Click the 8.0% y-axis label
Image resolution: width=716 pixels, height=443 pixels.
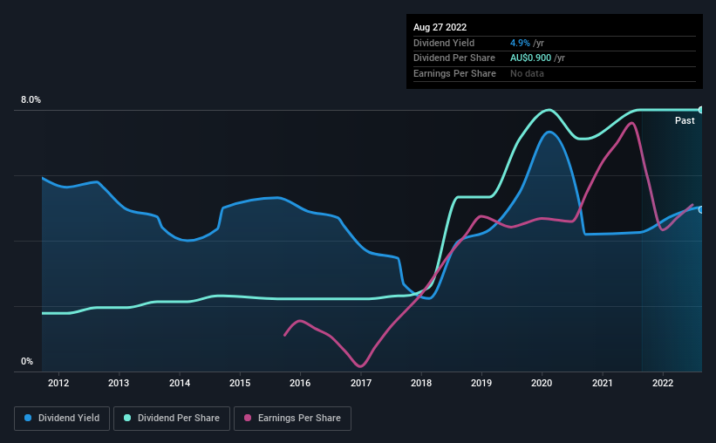(31, 100)
